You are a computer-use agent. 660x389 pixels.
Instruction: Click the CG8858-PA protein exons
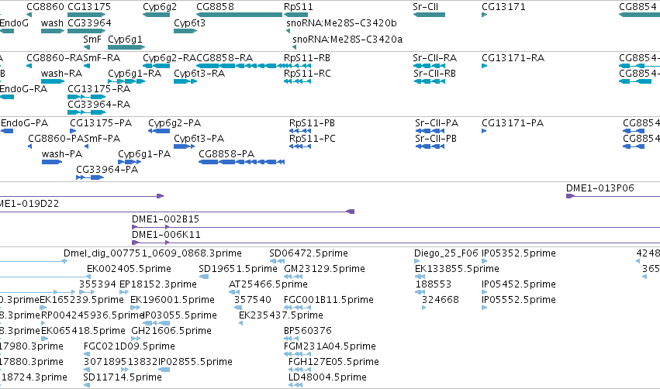[242, 162]
